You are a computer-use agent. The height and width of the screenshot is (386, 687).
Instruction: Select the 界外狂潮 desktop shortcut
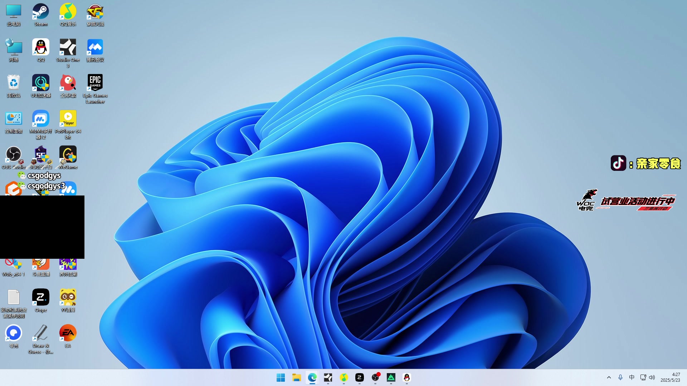[68, 267]
